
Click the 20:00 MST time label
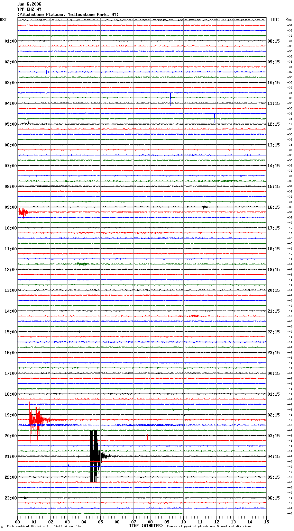pyautogui.click(x=10, y=436)
